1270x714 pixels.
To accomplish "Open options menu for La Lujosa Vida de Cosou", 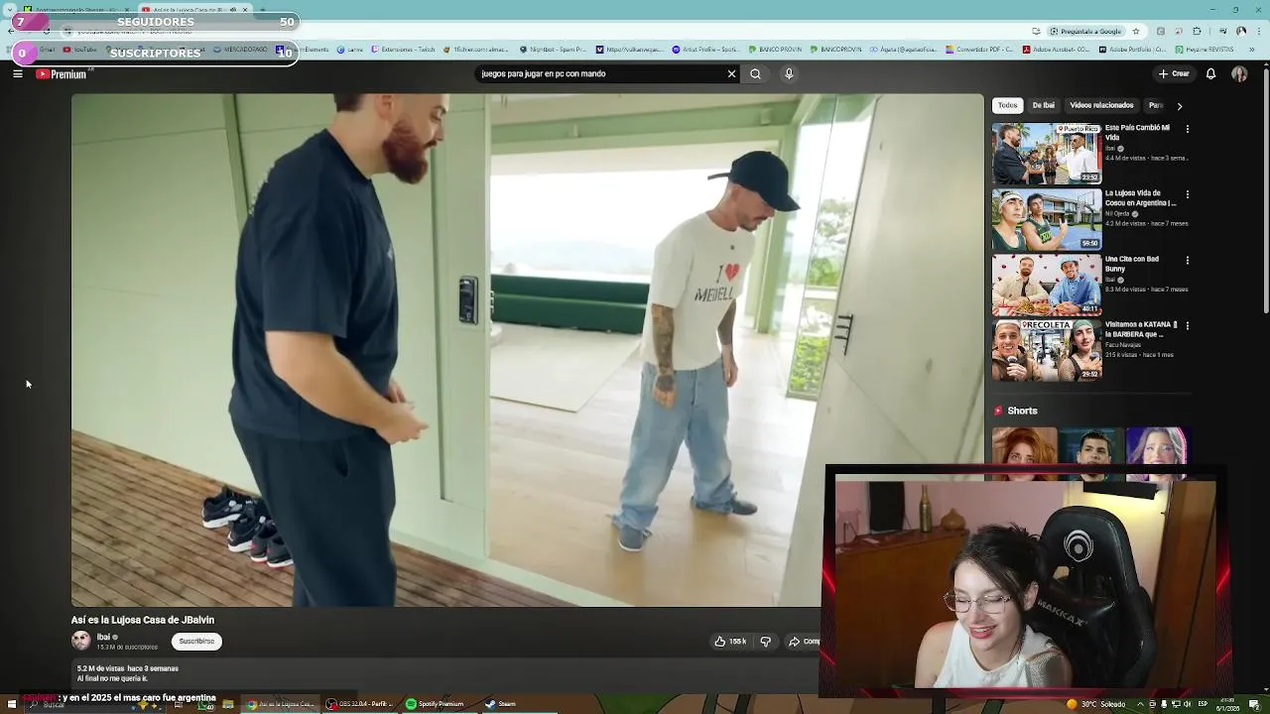I will [x=1187, y=194].
